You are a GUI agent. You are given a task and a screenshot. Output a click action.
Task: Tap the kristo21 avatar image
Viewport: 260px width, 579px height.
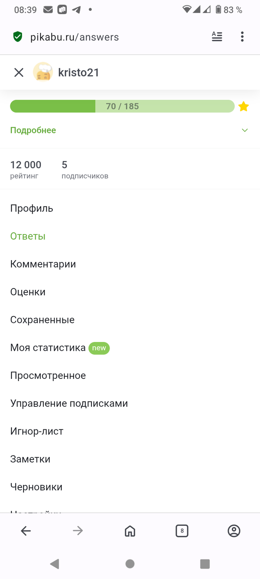click(x=43, y=72)
